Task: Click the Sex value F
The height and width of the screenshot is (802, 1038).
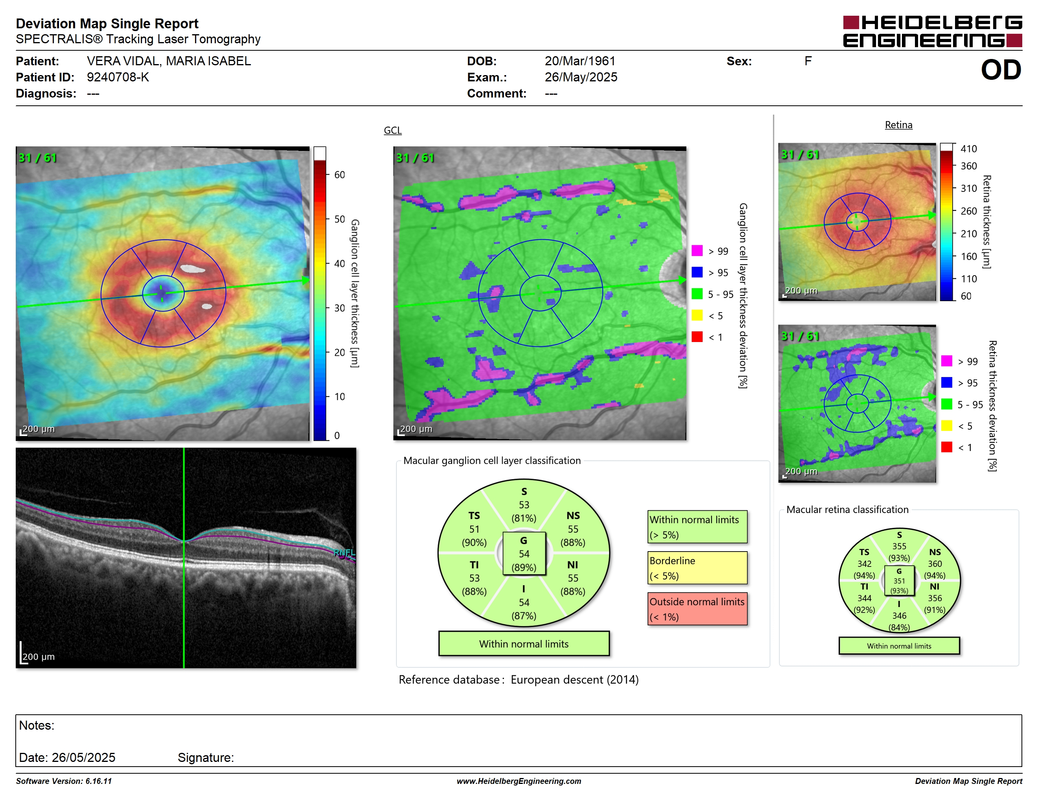Action: click(x=808, y=61)
